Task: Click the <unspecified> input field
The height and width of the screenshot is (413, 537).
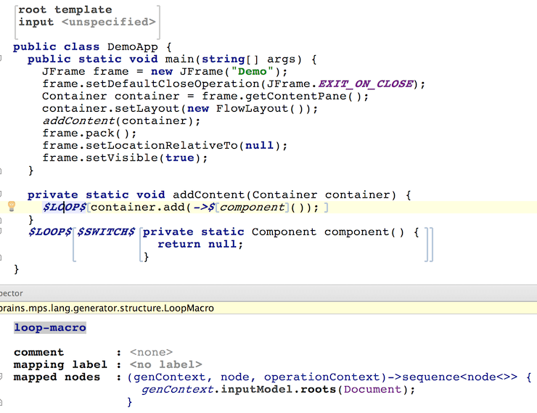Action: [109, 22]
